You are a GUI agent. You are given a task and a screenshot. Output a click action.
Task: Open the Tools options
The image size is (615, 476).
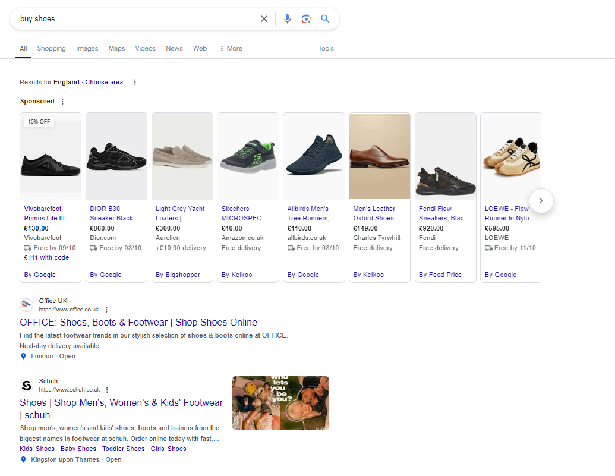tap(326, 48)
